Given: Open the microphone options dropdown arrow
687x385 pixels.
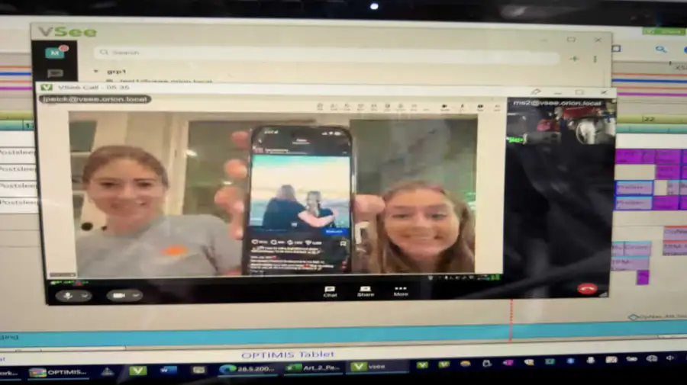Looking at the screenshot, I should pyautogui.click(x=84, y=295).
